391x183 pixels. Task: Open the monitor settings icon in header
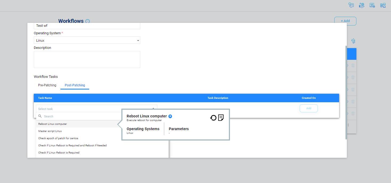point(372,5)
